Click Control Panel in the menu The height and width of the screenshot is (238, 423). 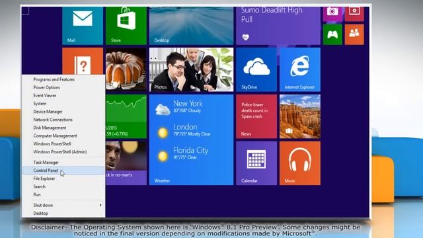point(63,171)
